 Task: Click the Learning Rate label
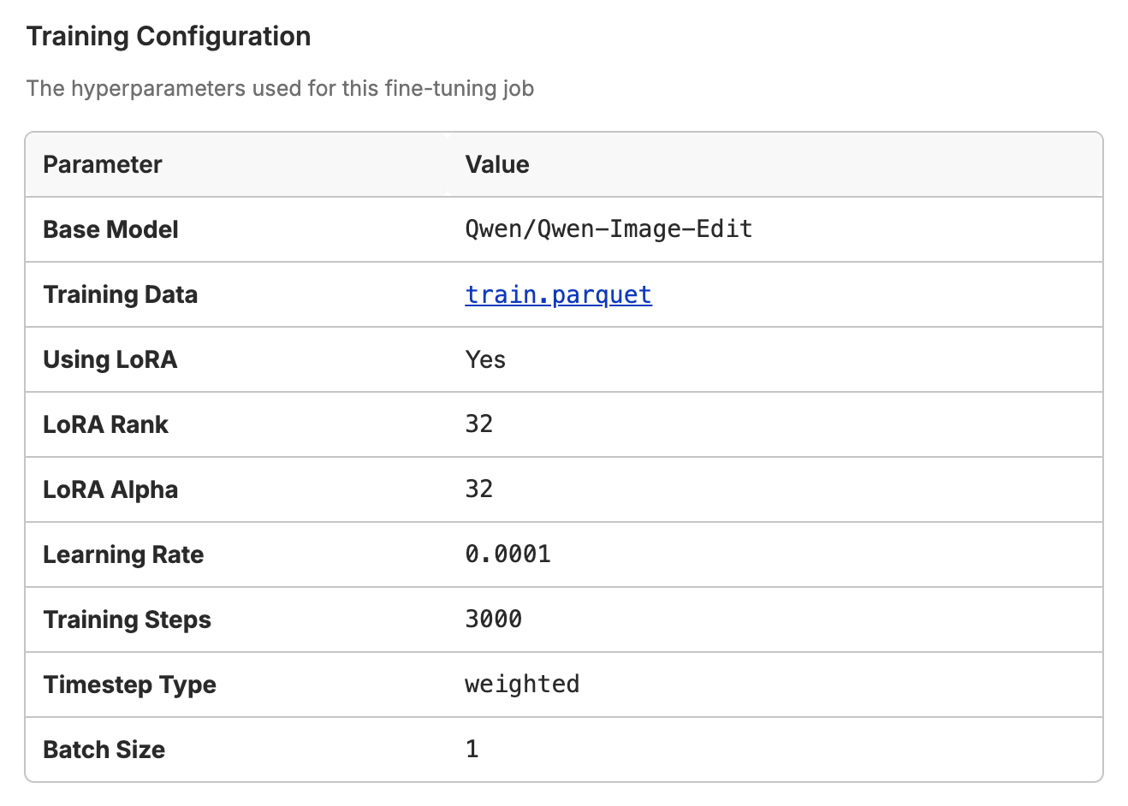tap(123, 554)
